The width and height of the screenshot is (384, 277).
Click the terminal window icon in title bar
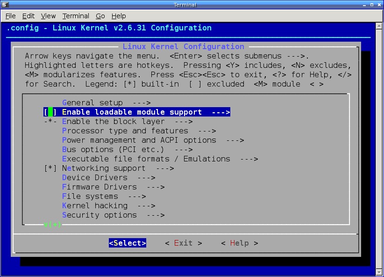point(5,5)
